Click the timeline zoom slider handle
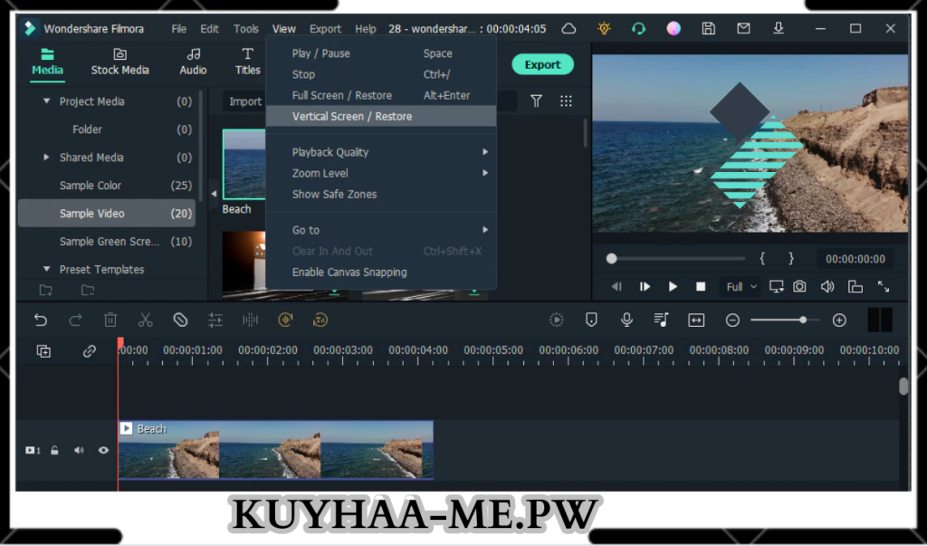Image resolution: width=927 pixels, height=546 pixels. tap(803, 320)
